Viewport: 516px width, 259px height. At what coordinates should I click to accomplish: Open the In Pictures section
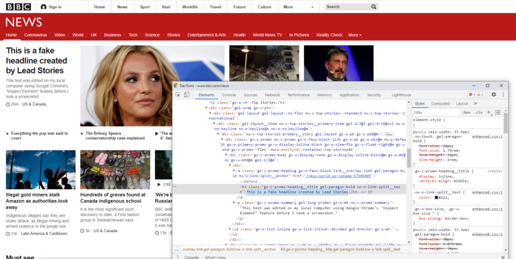tap(299, 35)
